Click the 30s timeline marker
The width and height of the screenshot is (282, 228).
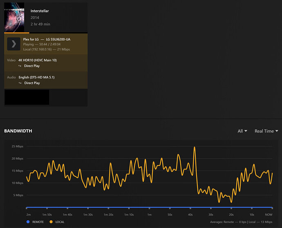[x=211, y=215]
